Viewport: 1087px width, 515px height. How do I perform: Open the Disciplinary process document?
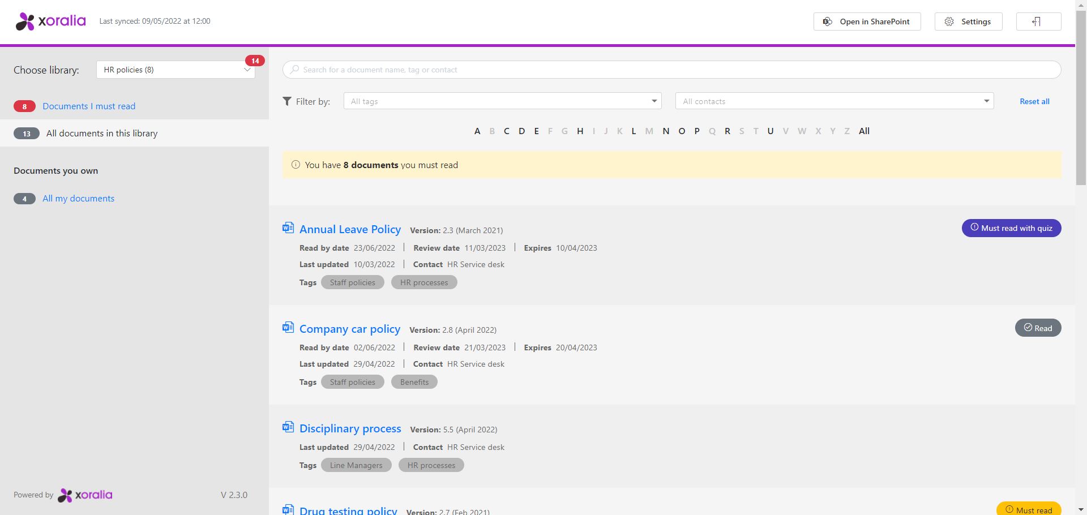click(x=350, y=428)
